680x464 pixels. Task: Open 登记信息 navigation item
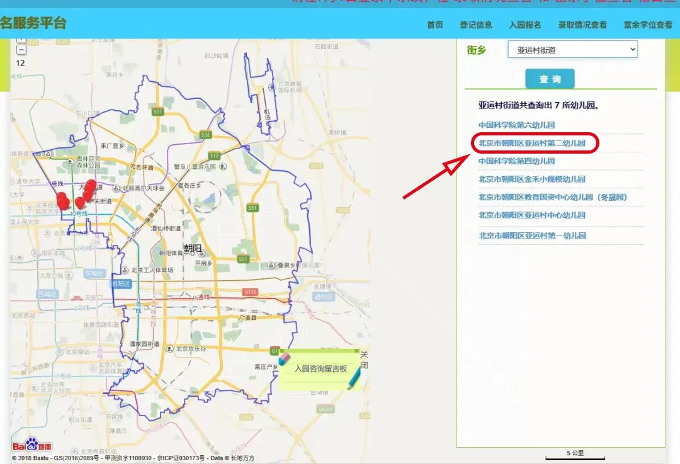pos(476,25)
